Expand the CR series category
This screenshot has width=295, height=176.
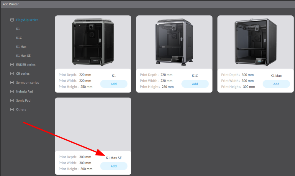coord(12,74)
